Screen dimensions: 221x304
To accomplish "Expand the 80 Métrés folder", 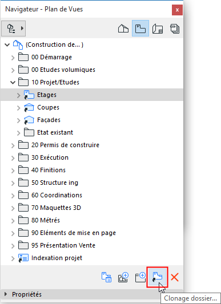I will pos(13,221).
